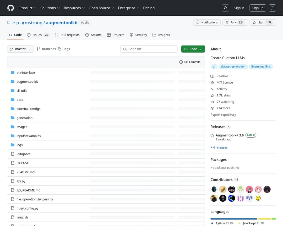Expand the Resources menu
Image resolution: width=283 pixels, height=226 pixels.
pyautogui.click(x=74, y=8)
